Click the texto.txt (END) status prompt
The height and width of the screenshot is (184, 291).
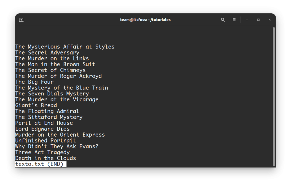pos(41,164)
